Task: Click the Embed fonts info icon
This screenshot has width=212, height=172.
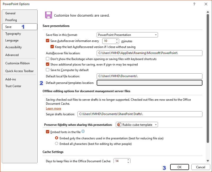Action: pos(83,131)
